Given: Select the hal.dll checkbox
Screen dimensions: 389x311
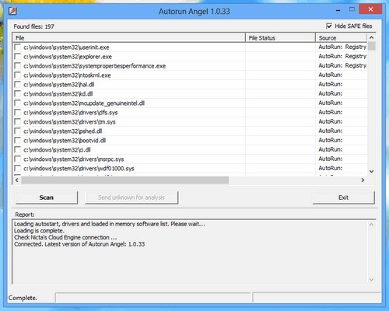Looking at the screenshot, I should click(x=18, y=85).
